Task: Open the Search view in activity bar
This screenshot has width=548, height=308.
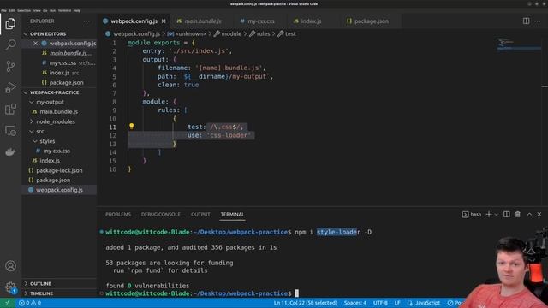Action: (x=10, y=44)
